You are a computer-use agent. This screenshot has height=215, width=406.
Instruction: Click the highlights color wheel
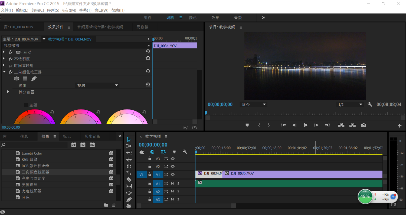coord(127,117)
